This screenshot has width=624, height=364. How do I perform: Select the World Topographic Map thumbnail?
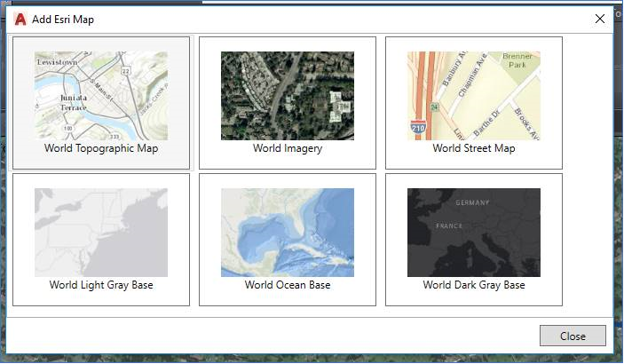101,96
